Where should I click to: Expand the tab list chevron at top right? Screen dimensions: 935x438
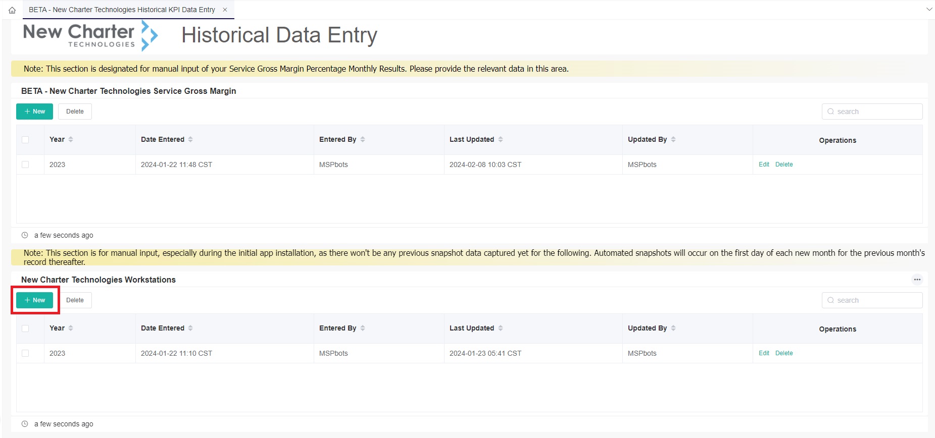[x=928, y=10]
